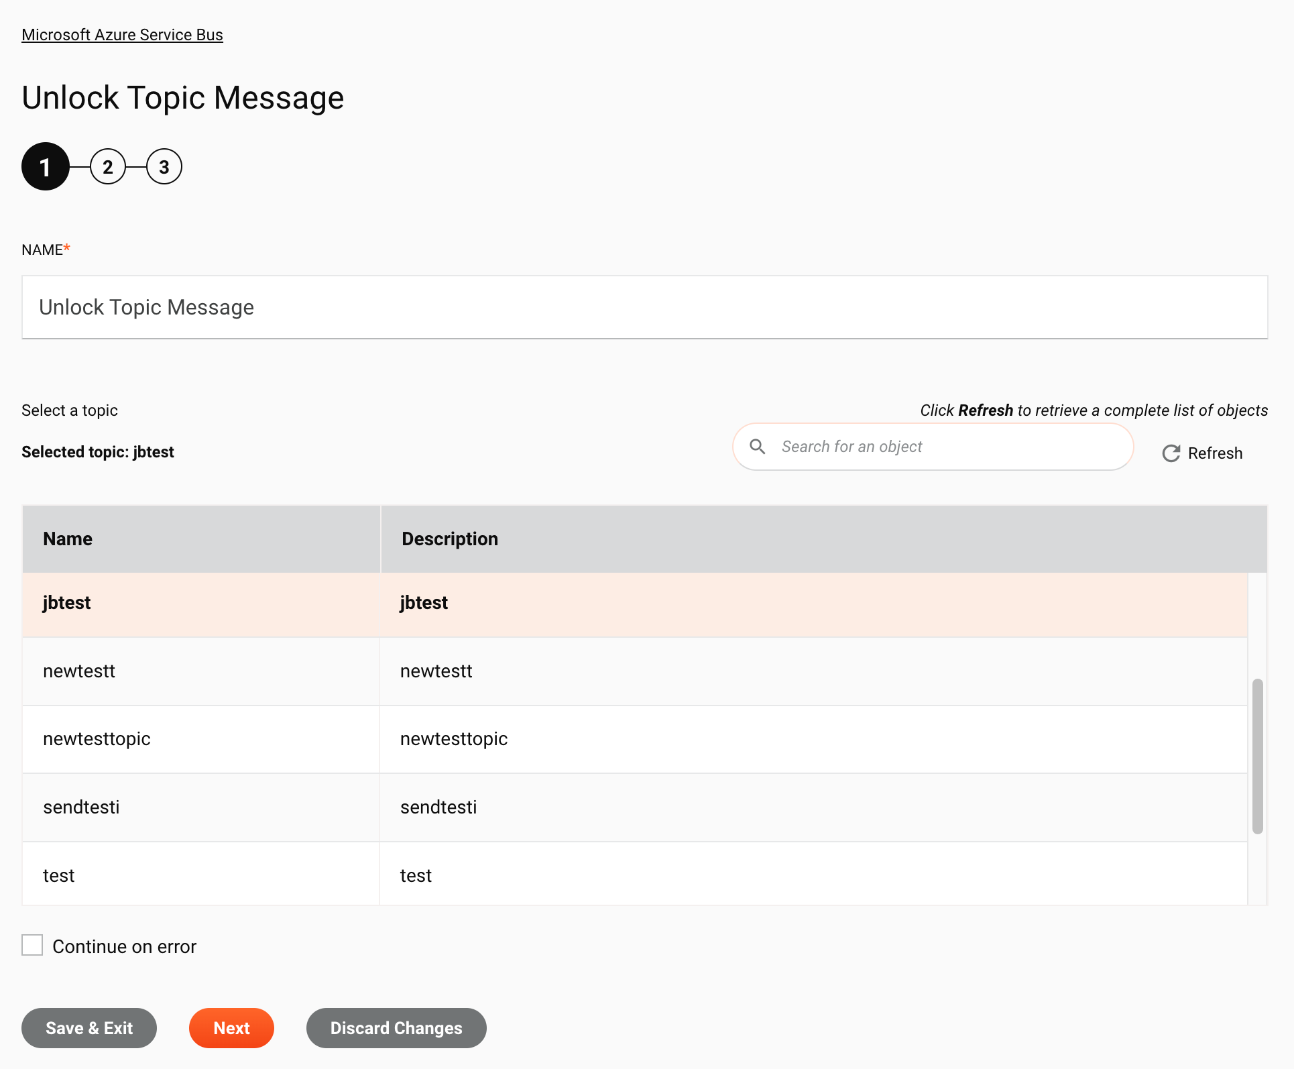Expand the search for an object field
This screenshot has height=1069, width=1294.
[934, 447]
